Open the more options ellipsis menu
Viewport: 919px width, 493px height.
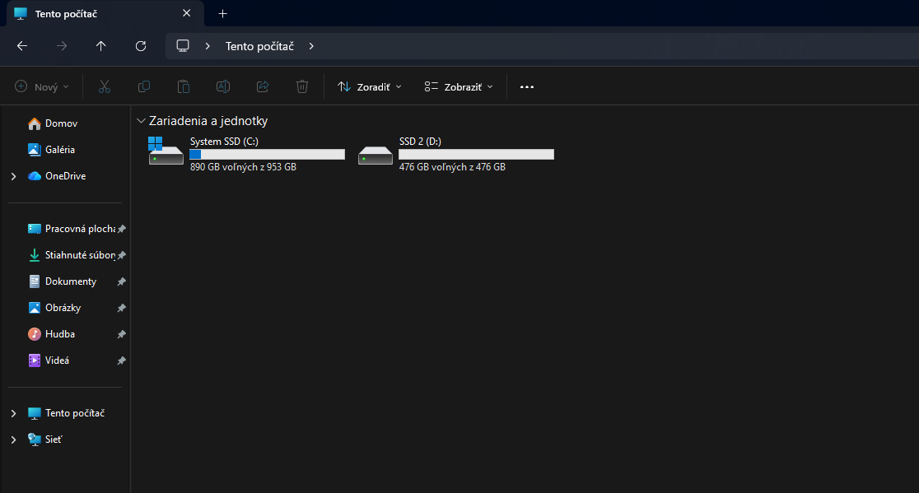point(527,86)
